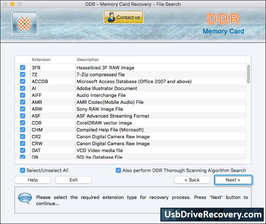Select the AMR Codec(Mobile Audio) File row
Viewport: 266px width, 224px height.
click(130, 102)
